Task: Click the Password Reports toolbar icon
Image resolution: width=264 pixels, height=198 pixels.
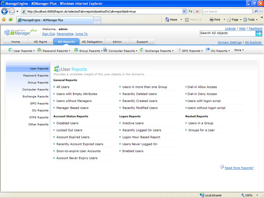Action: [x=39, y=50]
